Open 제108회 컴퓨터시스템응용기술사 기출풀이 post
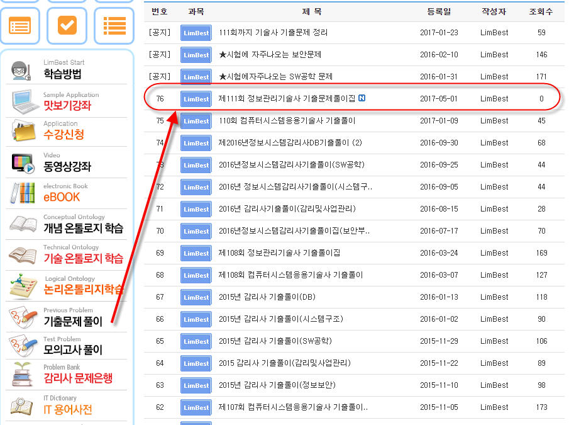Screen dimensions: 569x425 [x=291, y=275]
